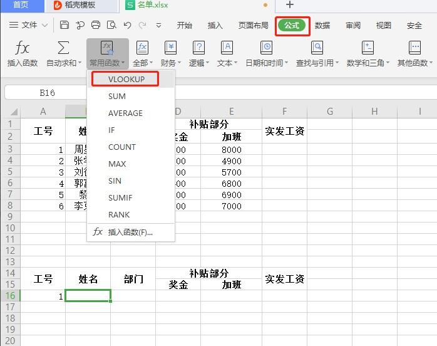The height and width of the screenshot is (346, 437).
Task: Switch to the 插入 ribbon tab
Action: 215,26
